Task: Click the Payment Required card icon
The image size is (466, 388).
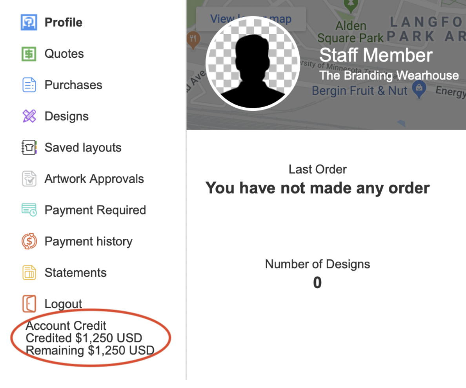Action: click(29, 210)
